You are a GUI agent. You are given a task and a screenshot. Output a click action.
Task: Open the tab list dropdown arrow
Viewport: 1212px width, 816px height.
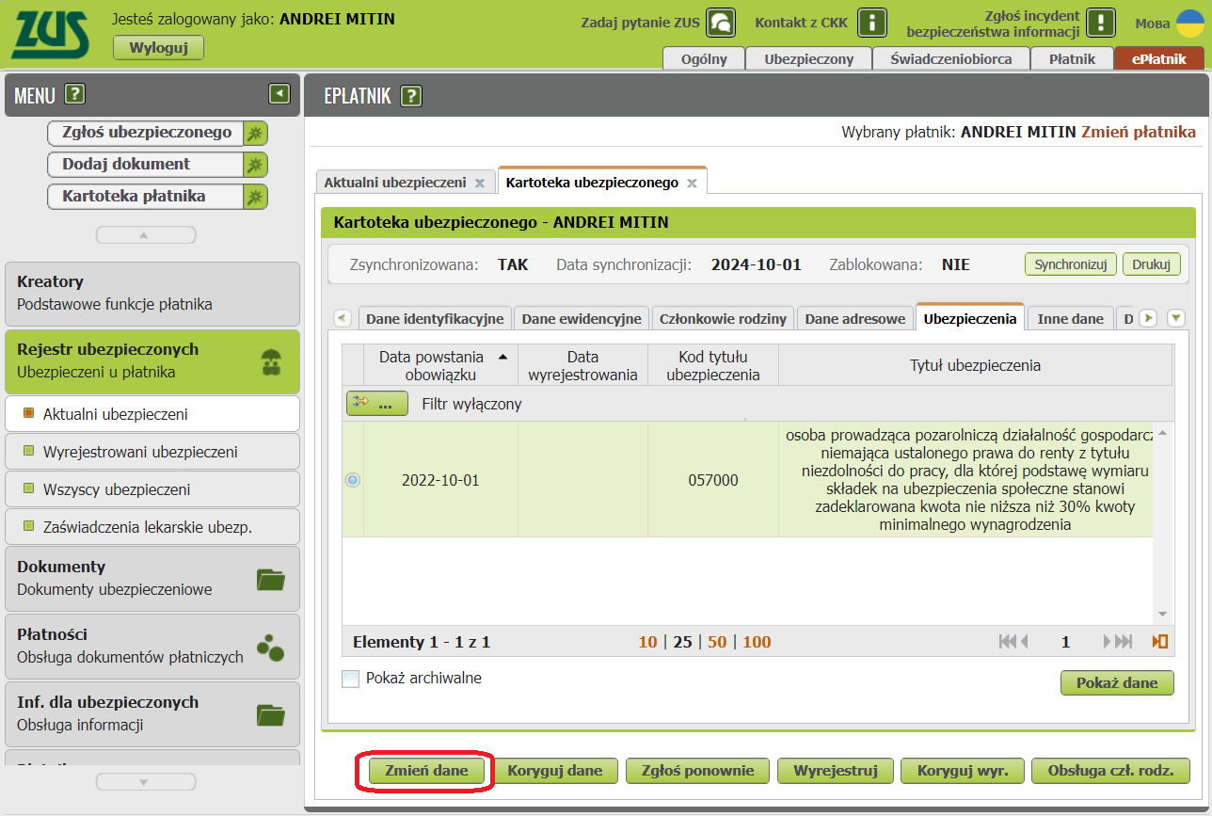[x=1175, y=318]
